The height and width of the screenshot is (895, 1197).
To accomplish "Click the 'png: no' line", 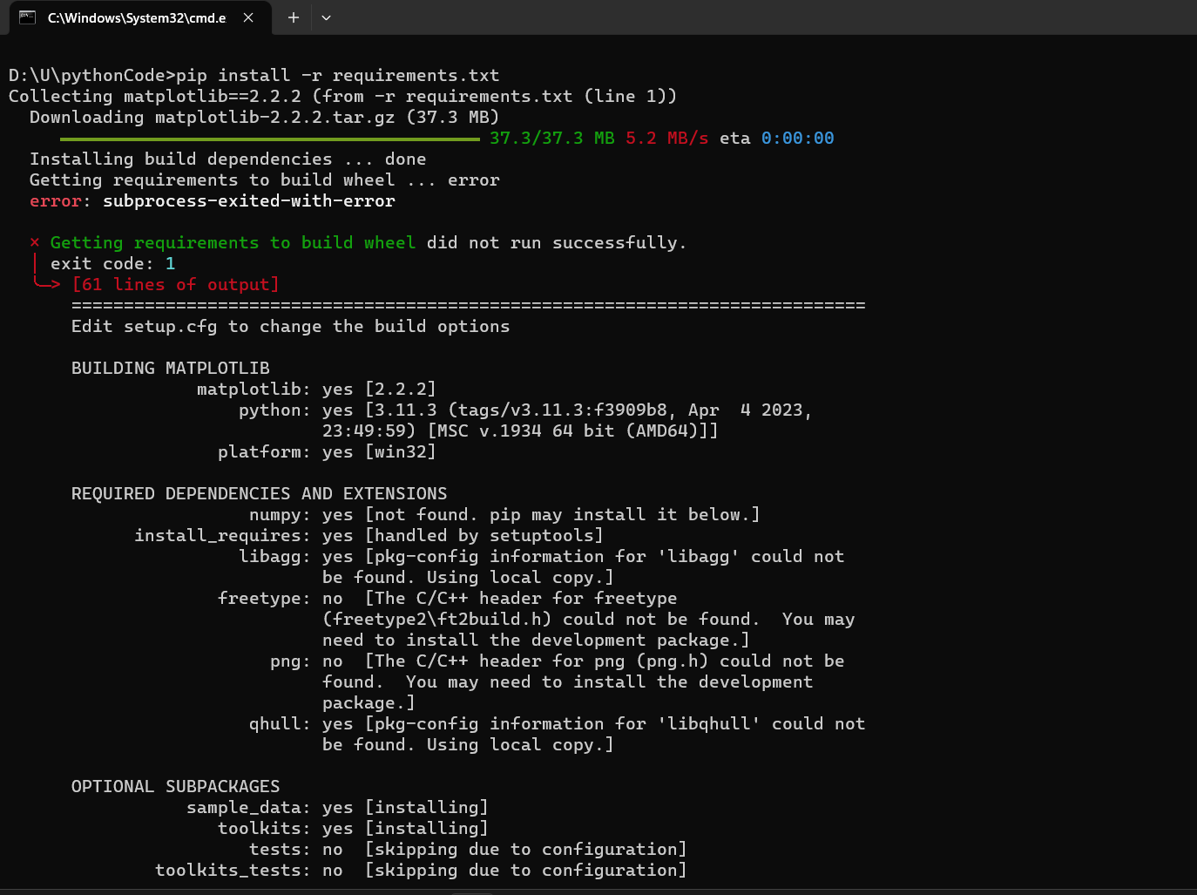I will click(557, 661).
